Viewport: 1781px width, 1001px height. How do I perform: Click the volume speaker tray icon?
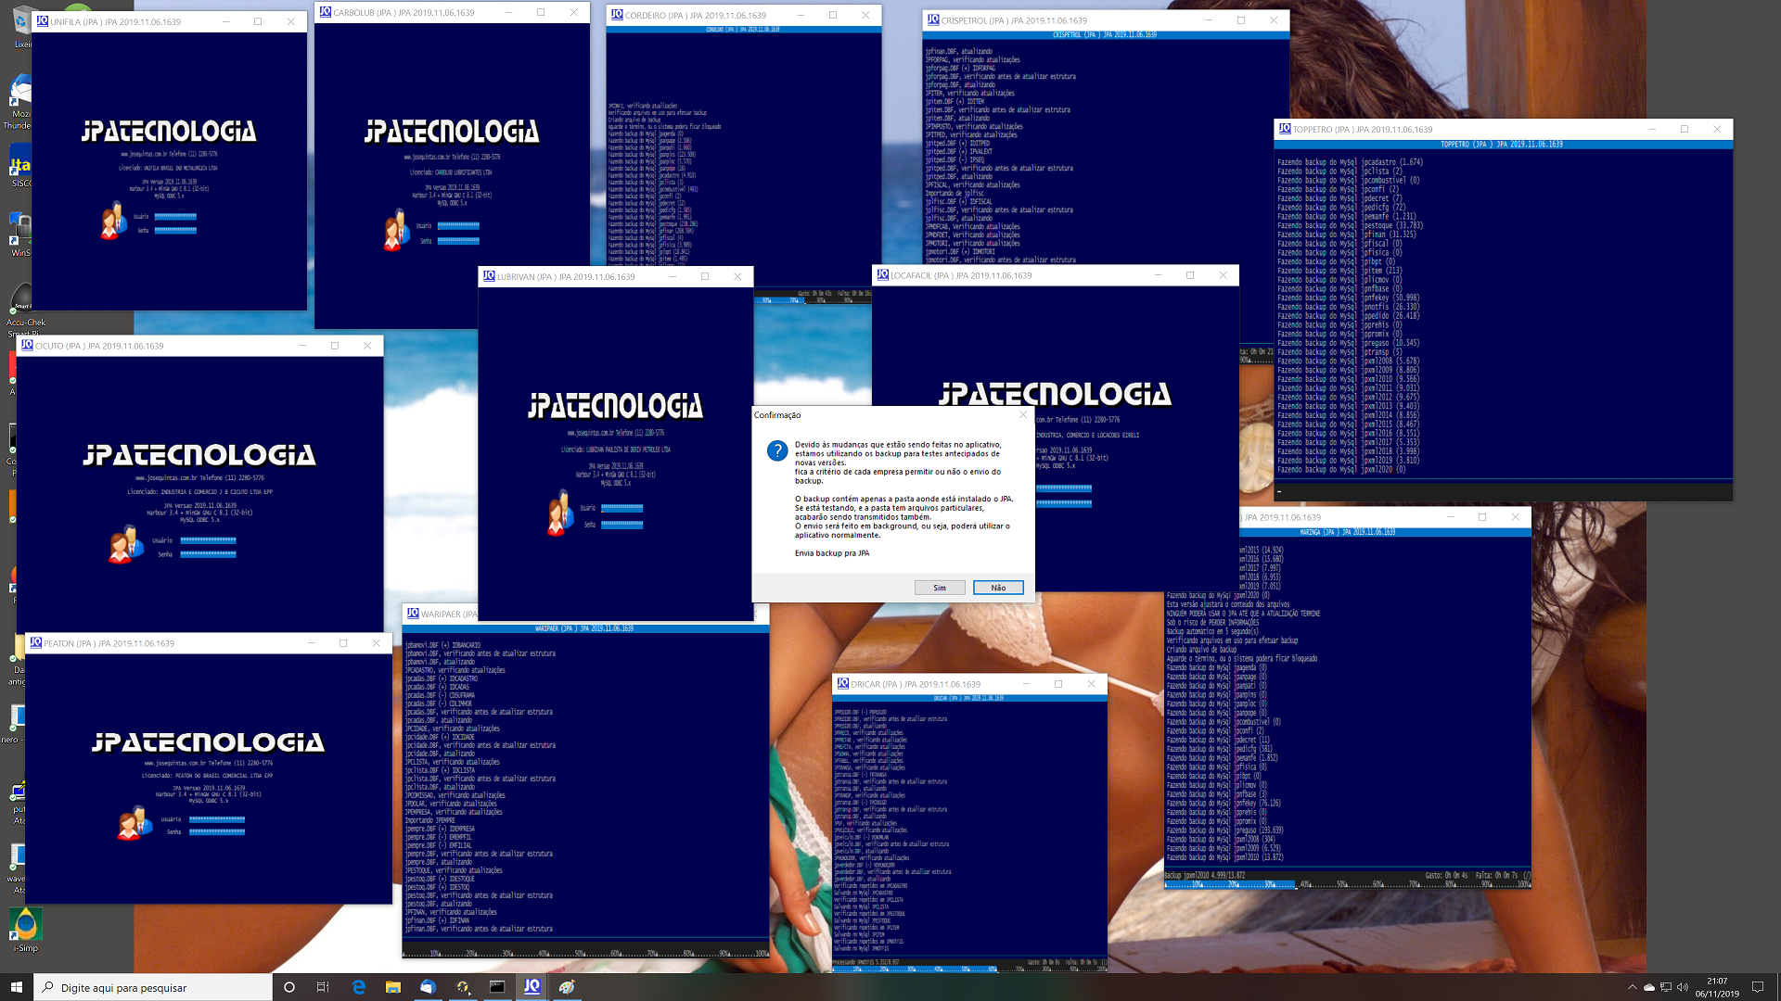(x=1683, y=988)
